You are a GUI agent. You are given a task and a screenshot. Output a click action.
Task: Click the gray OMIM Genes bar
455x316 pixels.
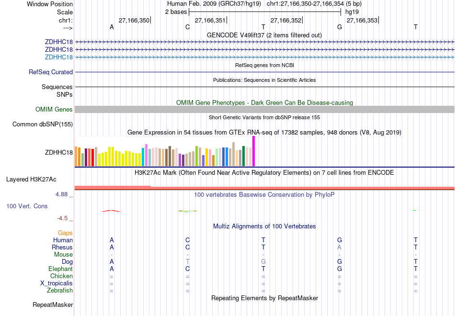tap(264, 109)
